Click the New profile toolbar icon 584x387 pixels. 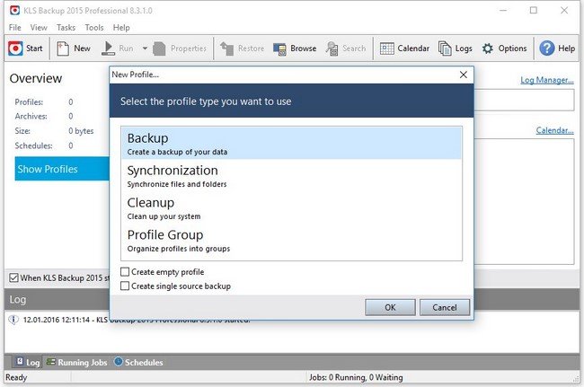(63, 48)
